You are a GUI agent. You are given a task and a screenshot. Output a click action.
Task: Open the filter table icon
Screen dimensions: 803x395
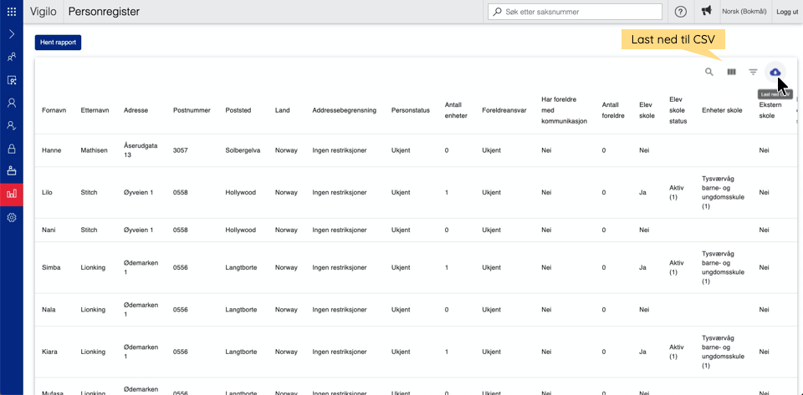753,73
